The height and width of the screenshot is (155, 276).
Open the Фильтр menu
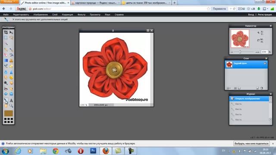click(82, 15)
